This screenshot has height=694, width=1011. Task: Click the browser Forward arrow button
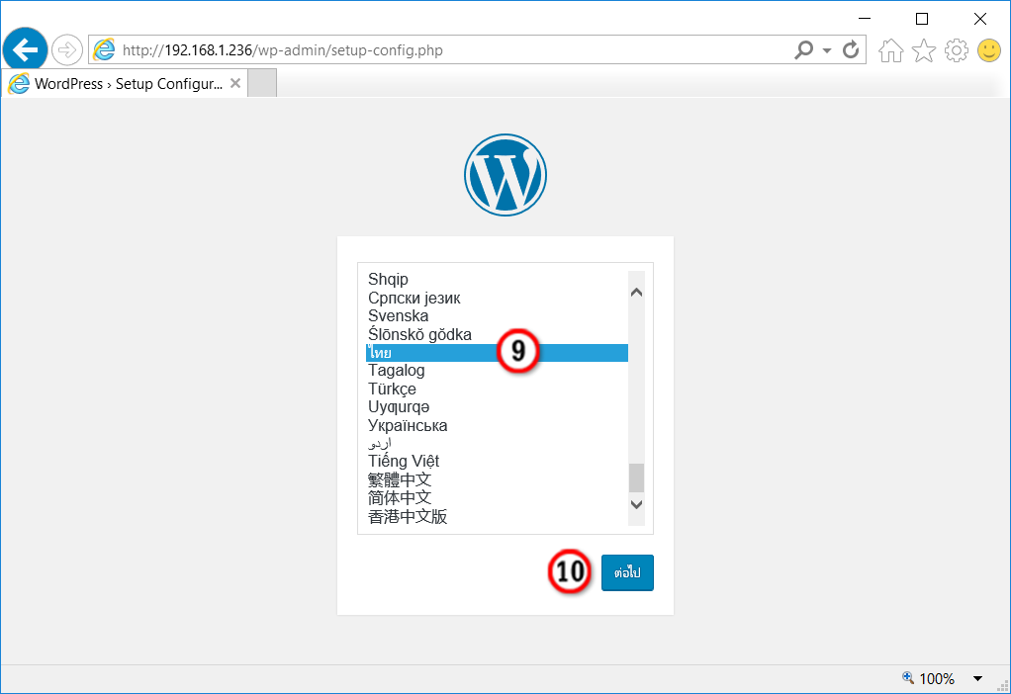(x=66, y=49)
